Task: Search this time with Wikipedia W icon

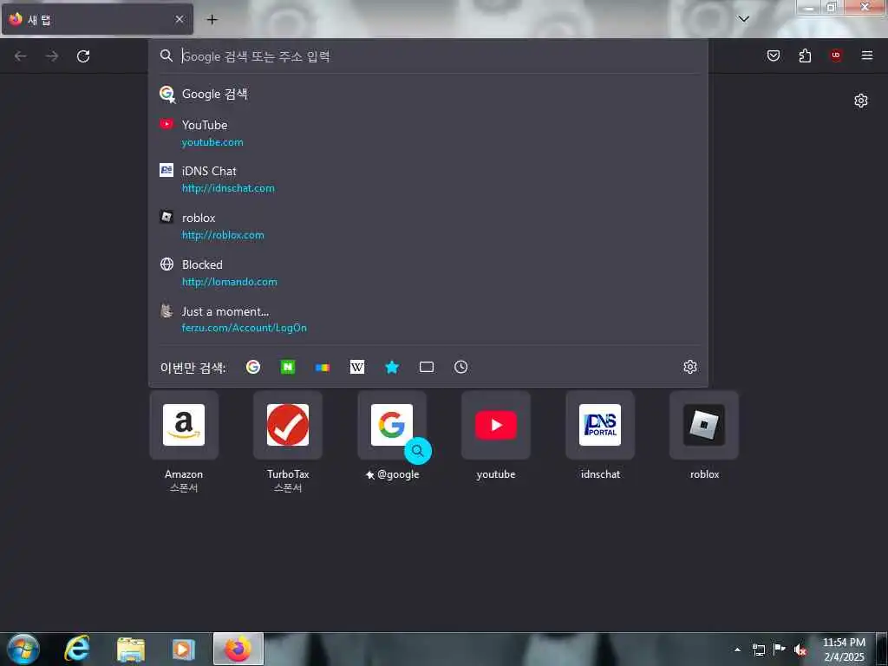Action: point(356,367)
